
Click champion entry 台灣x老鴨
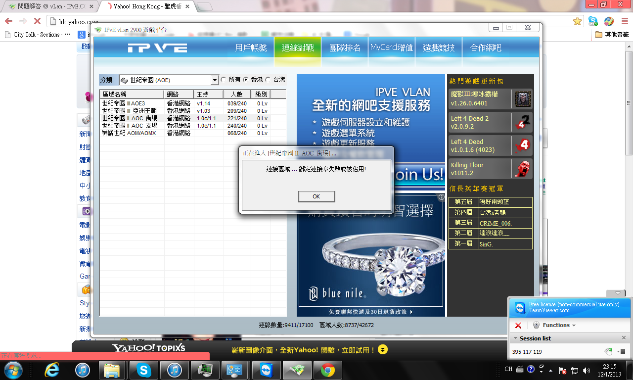coord(505,212)
